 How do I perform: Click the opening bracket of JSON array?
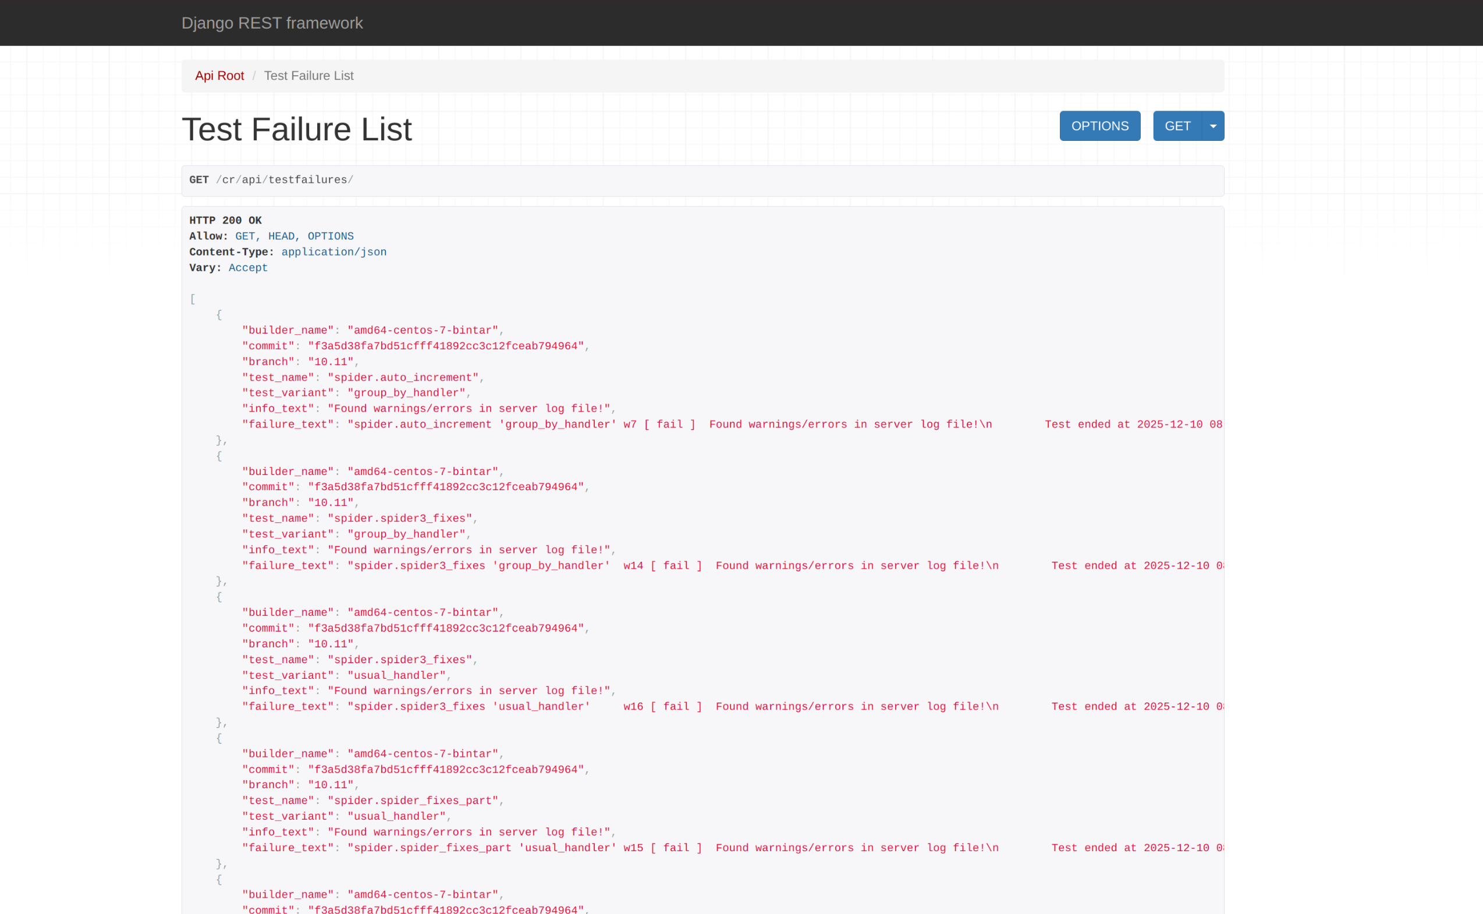193,299
